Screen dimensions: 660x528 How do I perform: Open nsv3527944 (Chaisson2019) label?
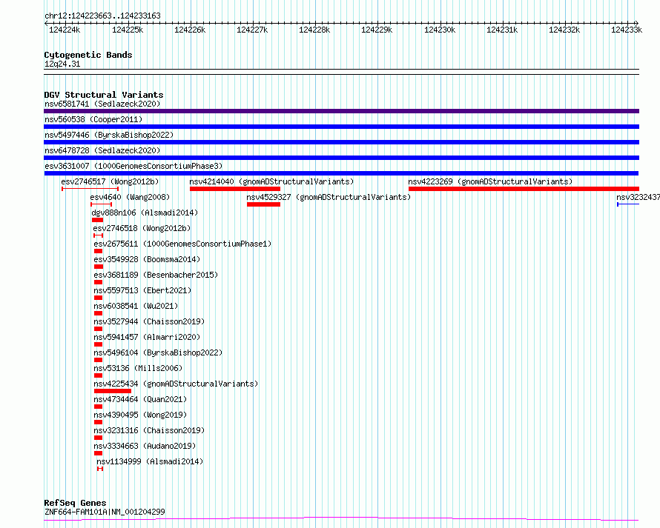pos(149,321)
